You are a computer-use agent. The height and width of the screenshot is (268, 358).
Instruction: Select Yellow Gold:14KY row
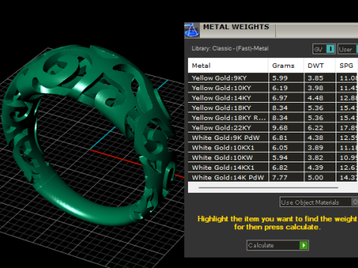[x=273, y=98]
